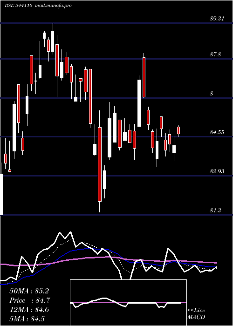Screen dimensions: 233x326
Task: Click the 84.55 price level label
Action: (x=217, y=132)
